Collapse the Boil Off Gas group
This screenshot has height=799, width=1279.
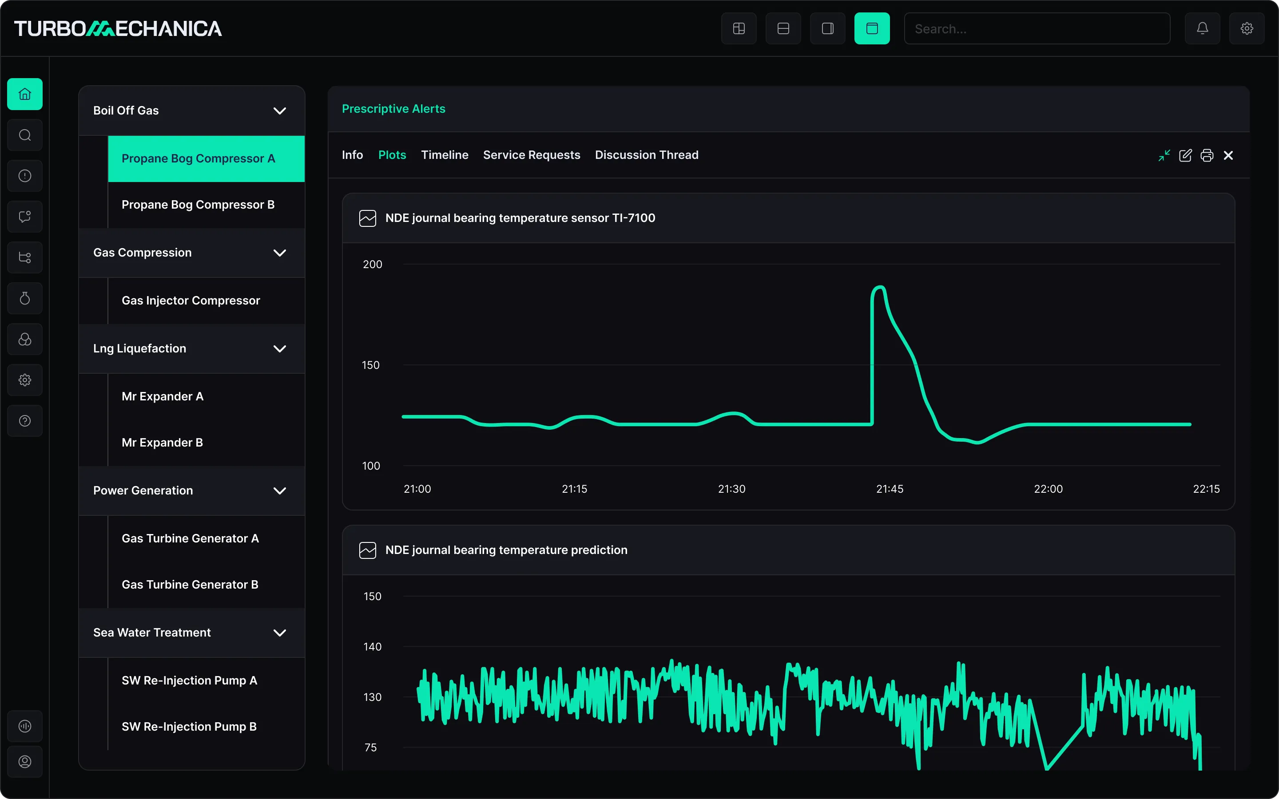pos(280,111)
